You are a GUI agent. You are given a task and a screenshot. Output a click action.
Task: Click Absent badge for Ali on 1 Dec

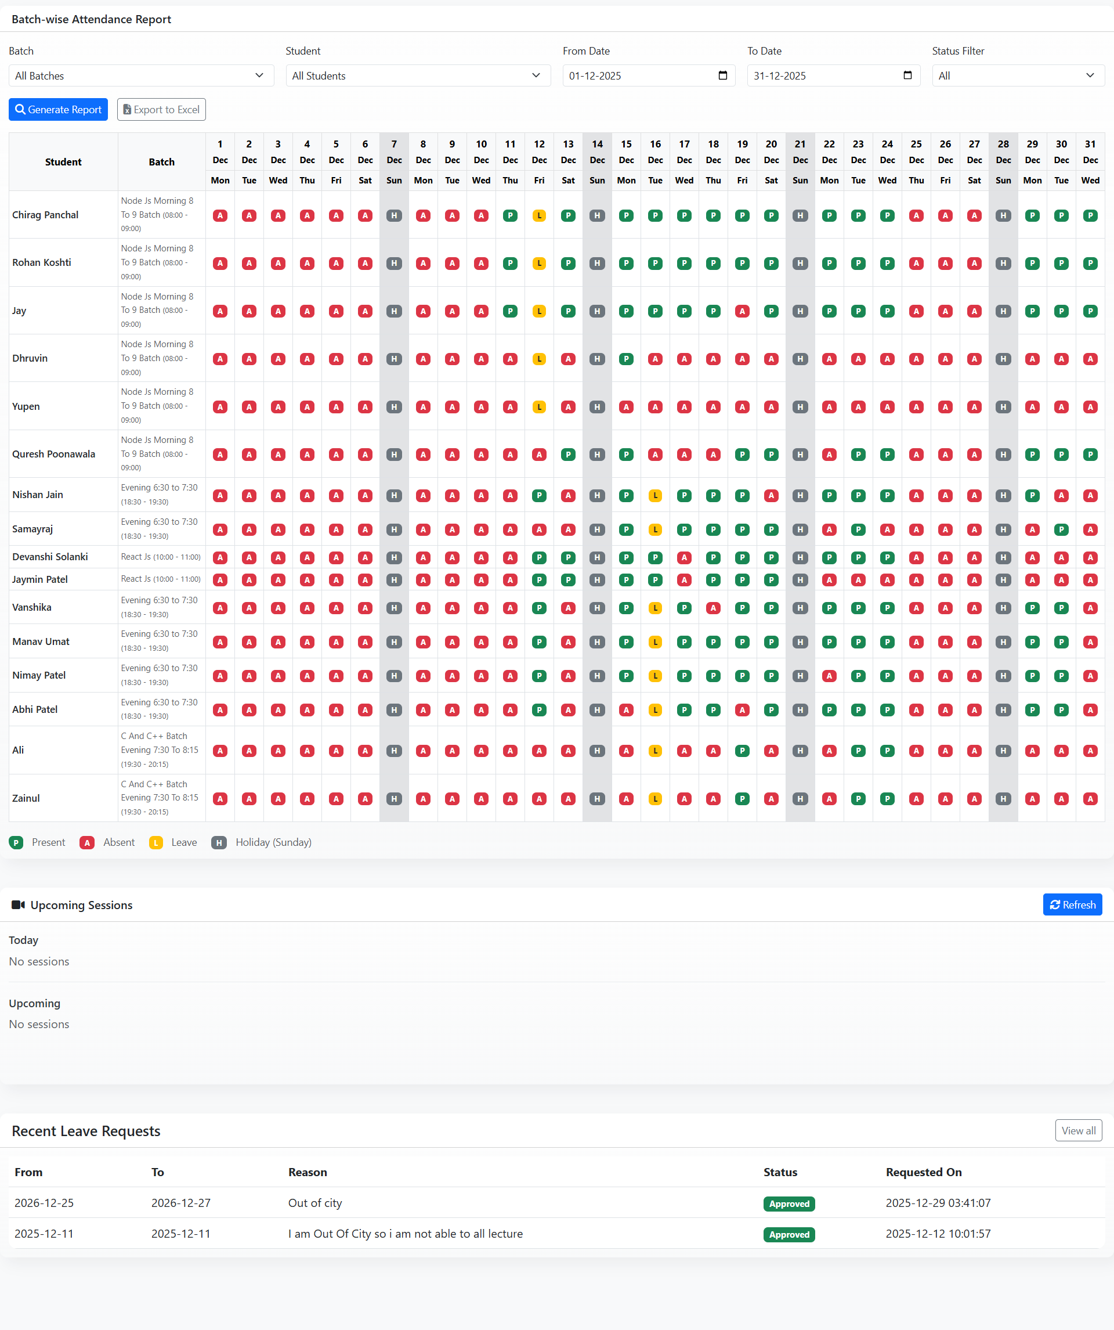point(220,751)
